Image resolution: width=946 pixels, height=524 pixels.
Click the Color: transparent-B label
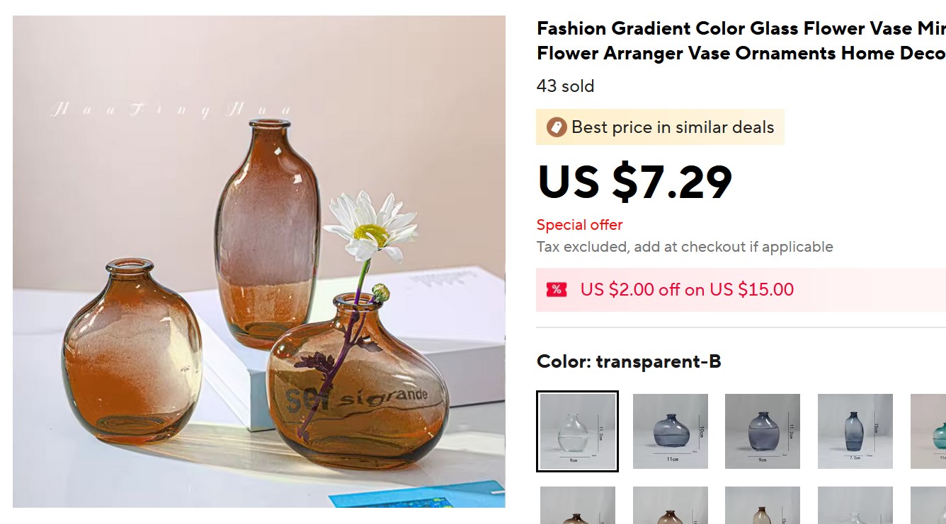pyautogui.click(x=629, y=361)
